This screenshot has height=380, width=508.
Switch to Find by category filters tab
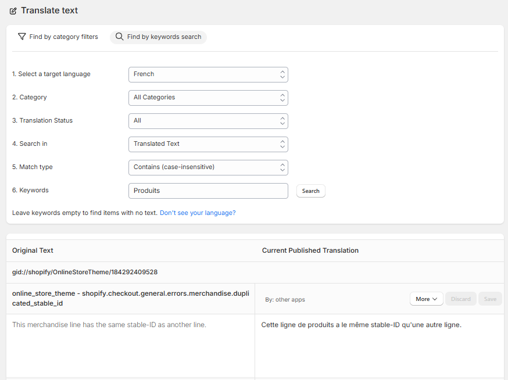58,37
